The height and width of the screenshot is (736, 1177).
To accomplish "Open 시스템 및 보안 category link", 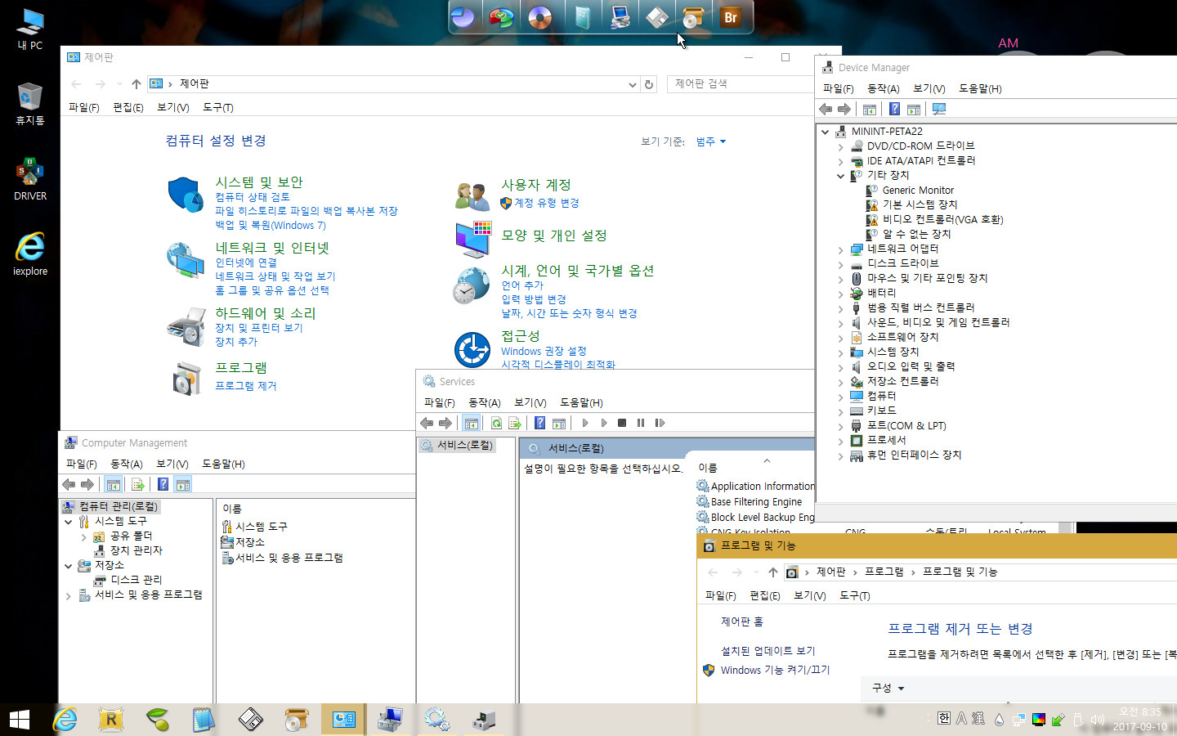I will click(x=259, y=182).
